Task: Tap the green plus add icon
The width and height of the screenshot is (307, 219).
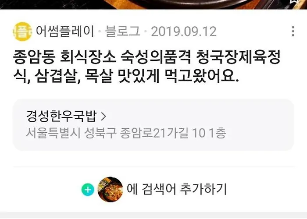Action: coord(88,190)
